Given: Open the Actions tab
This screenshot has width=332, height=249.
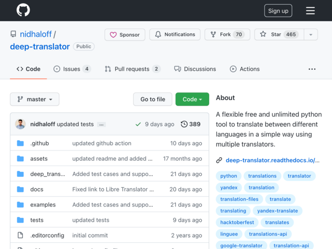Looking at the screenshot, I should 244,69.
